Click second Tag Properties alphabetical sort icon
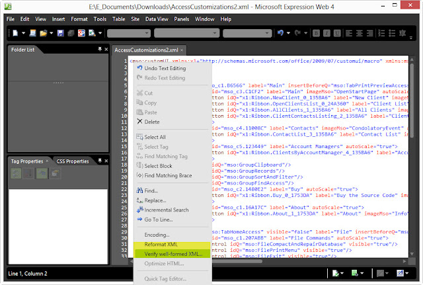 pos(28,173)
